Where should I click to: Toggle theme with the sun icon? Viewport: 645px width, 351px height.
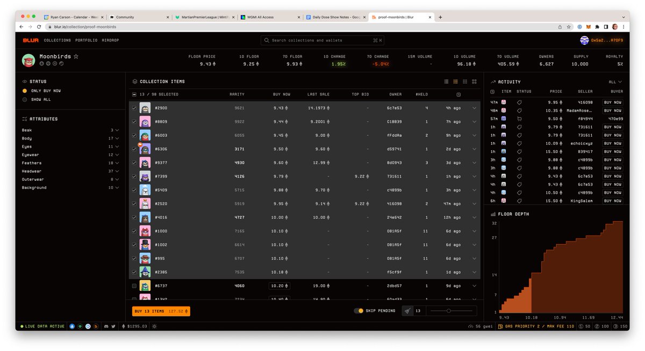click(x=154, y=326)
